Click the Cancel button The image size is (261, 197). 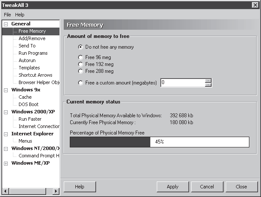(207, 187)
